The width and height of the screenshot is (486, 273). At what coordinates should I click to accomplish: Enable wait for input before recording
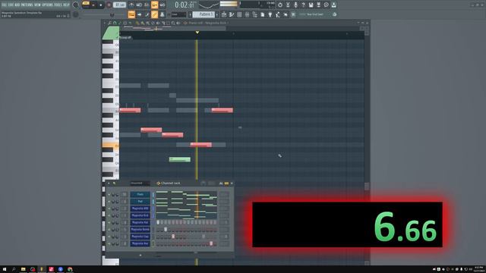point(139,5)
